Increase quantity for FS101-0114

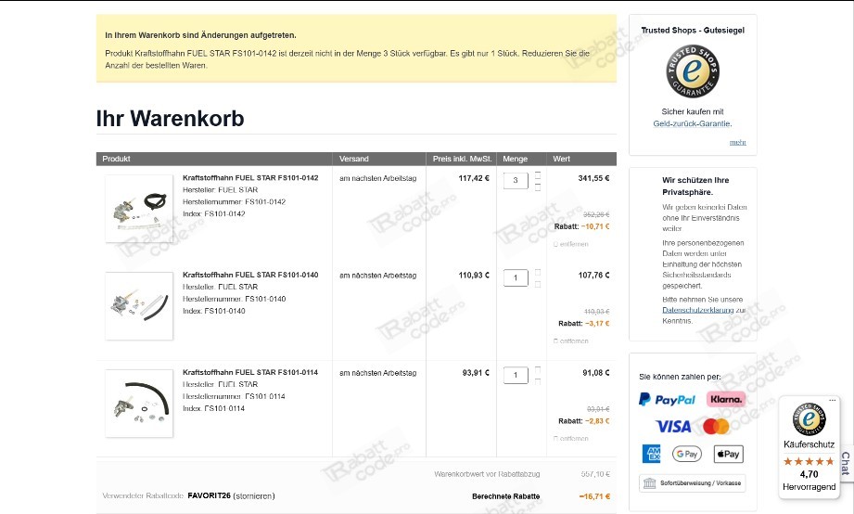coord(538,369)
